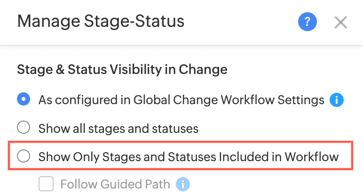Image resolution: width=363 pixels, height=196 pixels.
Task: Click the 'Manage Stage-Status' dialog title
Action: (x=100, y=21)
